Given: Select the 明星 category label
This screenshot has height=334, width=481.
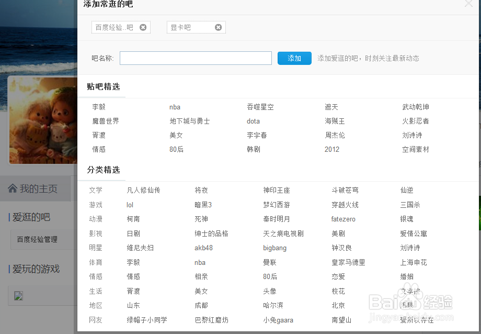Looking at the screenshot, I should point(96,248).
